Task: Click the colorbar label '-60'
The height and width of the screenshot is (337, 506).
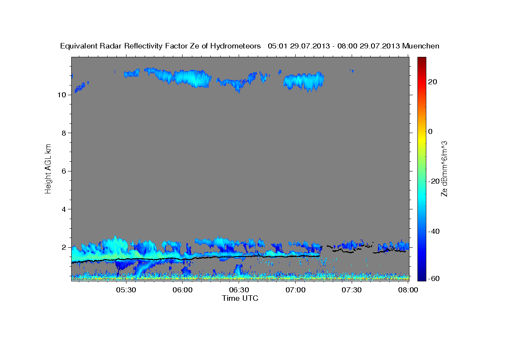Action: 434,278
